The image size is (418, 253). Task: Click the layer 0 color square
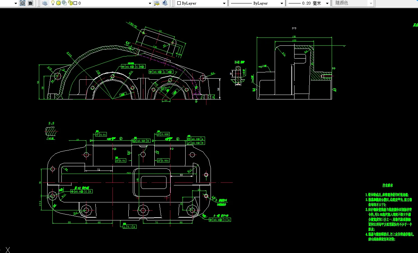click(x=75, y=3)
